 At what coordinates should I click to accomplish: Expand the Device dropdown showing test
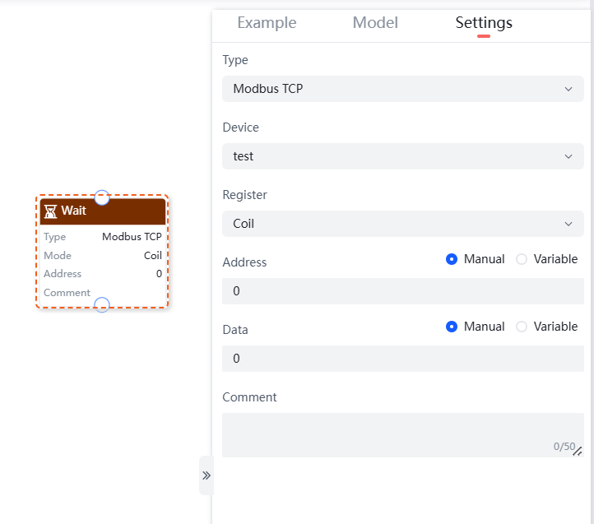pos(403,156)
